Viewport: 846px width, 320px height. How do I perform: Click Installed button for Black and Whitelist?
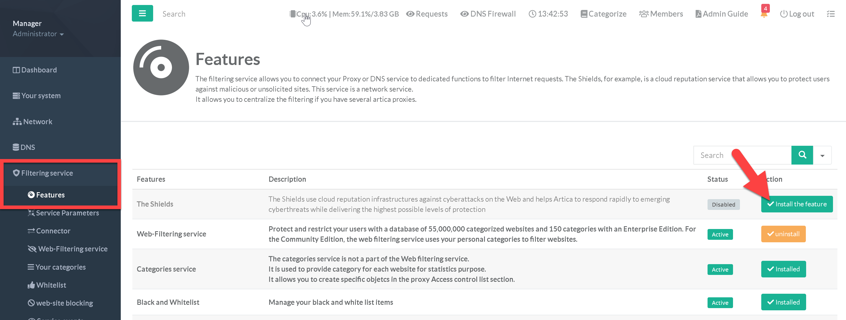click(x=783, y=302)
